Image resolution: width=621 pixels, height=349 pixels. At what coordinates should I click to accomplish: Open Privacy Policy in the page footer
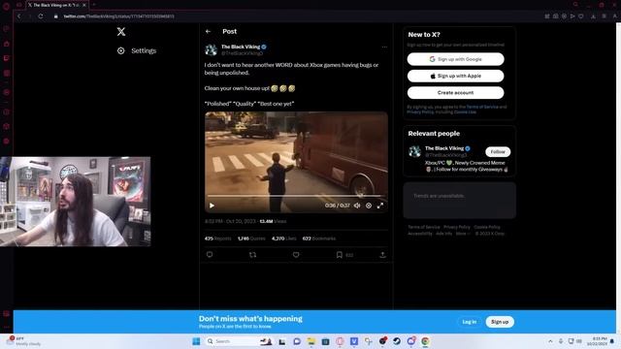pyautogui.click(x=457, y=227)
